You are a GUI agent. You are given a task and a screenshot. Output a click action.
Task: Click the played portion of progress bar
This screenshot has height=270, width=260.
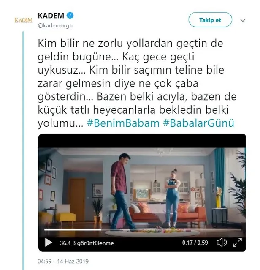click(73, 230)
